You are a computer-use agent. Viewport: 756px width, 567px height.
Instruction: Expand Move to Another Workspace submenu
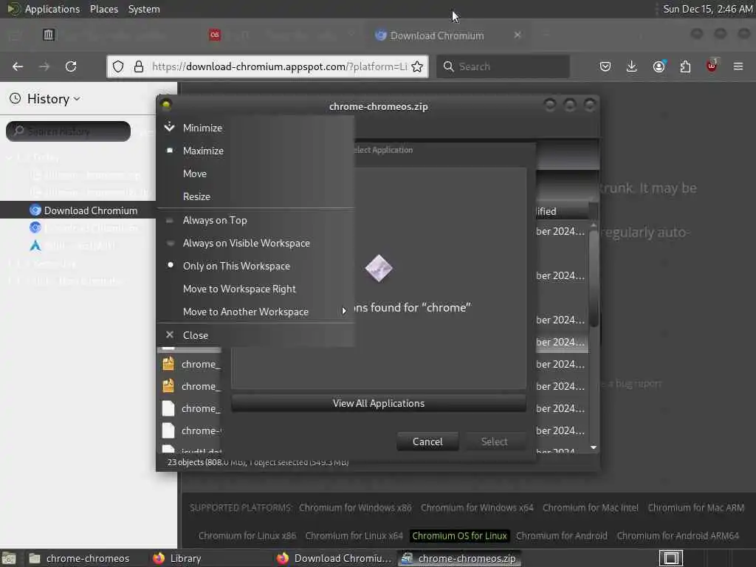pyautogui.click(x=255, y=312)
